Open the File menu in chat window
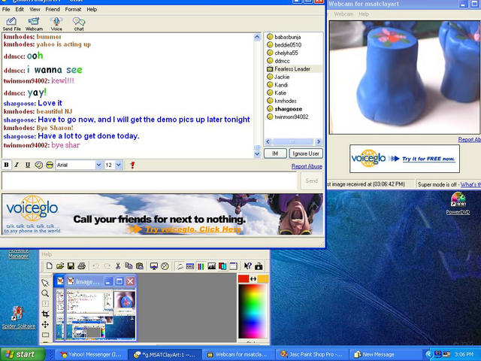This screenshot has width=481, height=361. [x=6, y=9]
